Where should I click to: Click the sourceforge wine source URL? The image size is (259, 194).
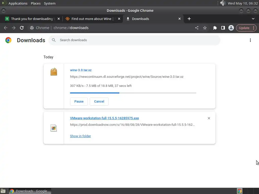coord(127,77)
